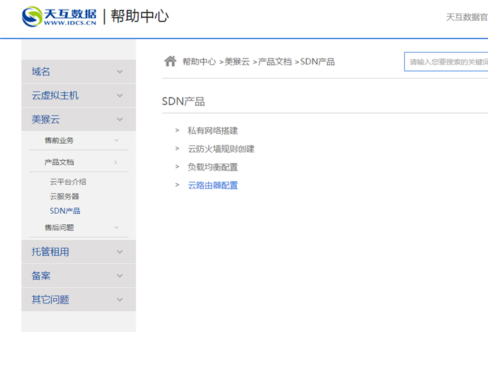Open article 私有网络搭建
Screen dimensions: 488x388
coord(213,131)
